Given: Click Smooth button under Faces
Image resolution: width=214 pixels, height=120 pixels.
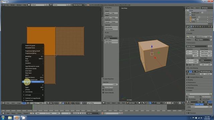Looking at the screenshot, I should click(108, 13).
